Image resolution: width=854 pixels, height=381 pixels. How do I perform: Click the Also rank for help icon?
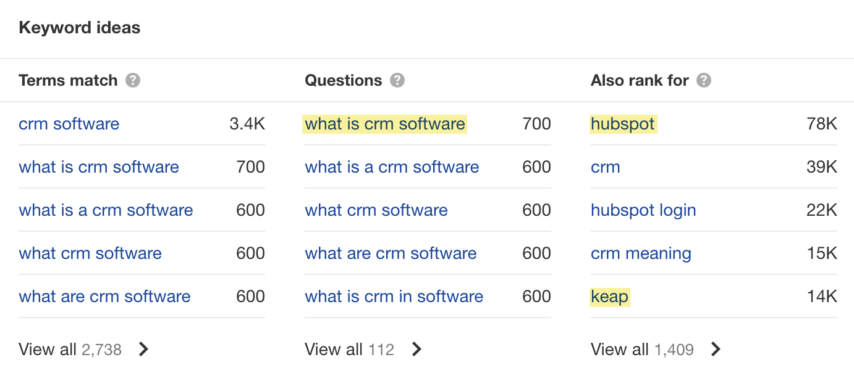click(704, 80)
